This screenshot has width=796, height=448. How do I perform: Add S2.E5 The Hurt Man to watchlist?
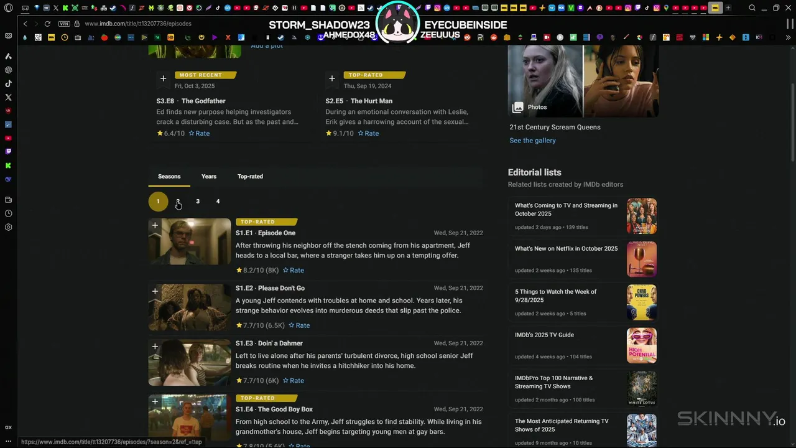click(x=332, y=78)
